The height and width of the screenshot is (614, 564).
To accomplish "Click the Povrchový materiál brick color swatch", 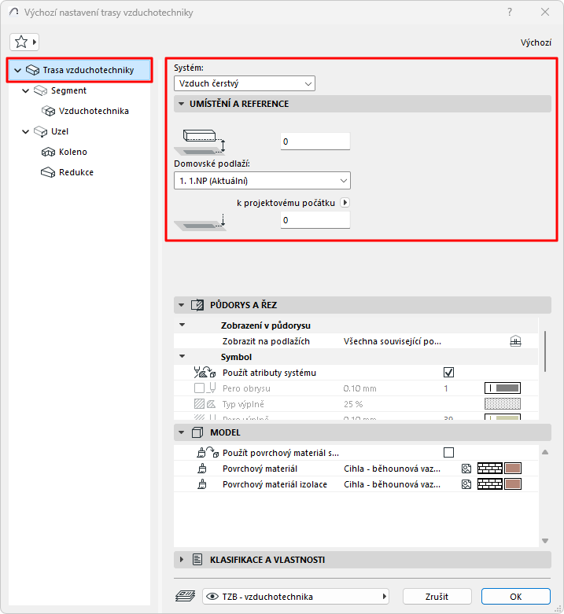I will coord(513,469).
